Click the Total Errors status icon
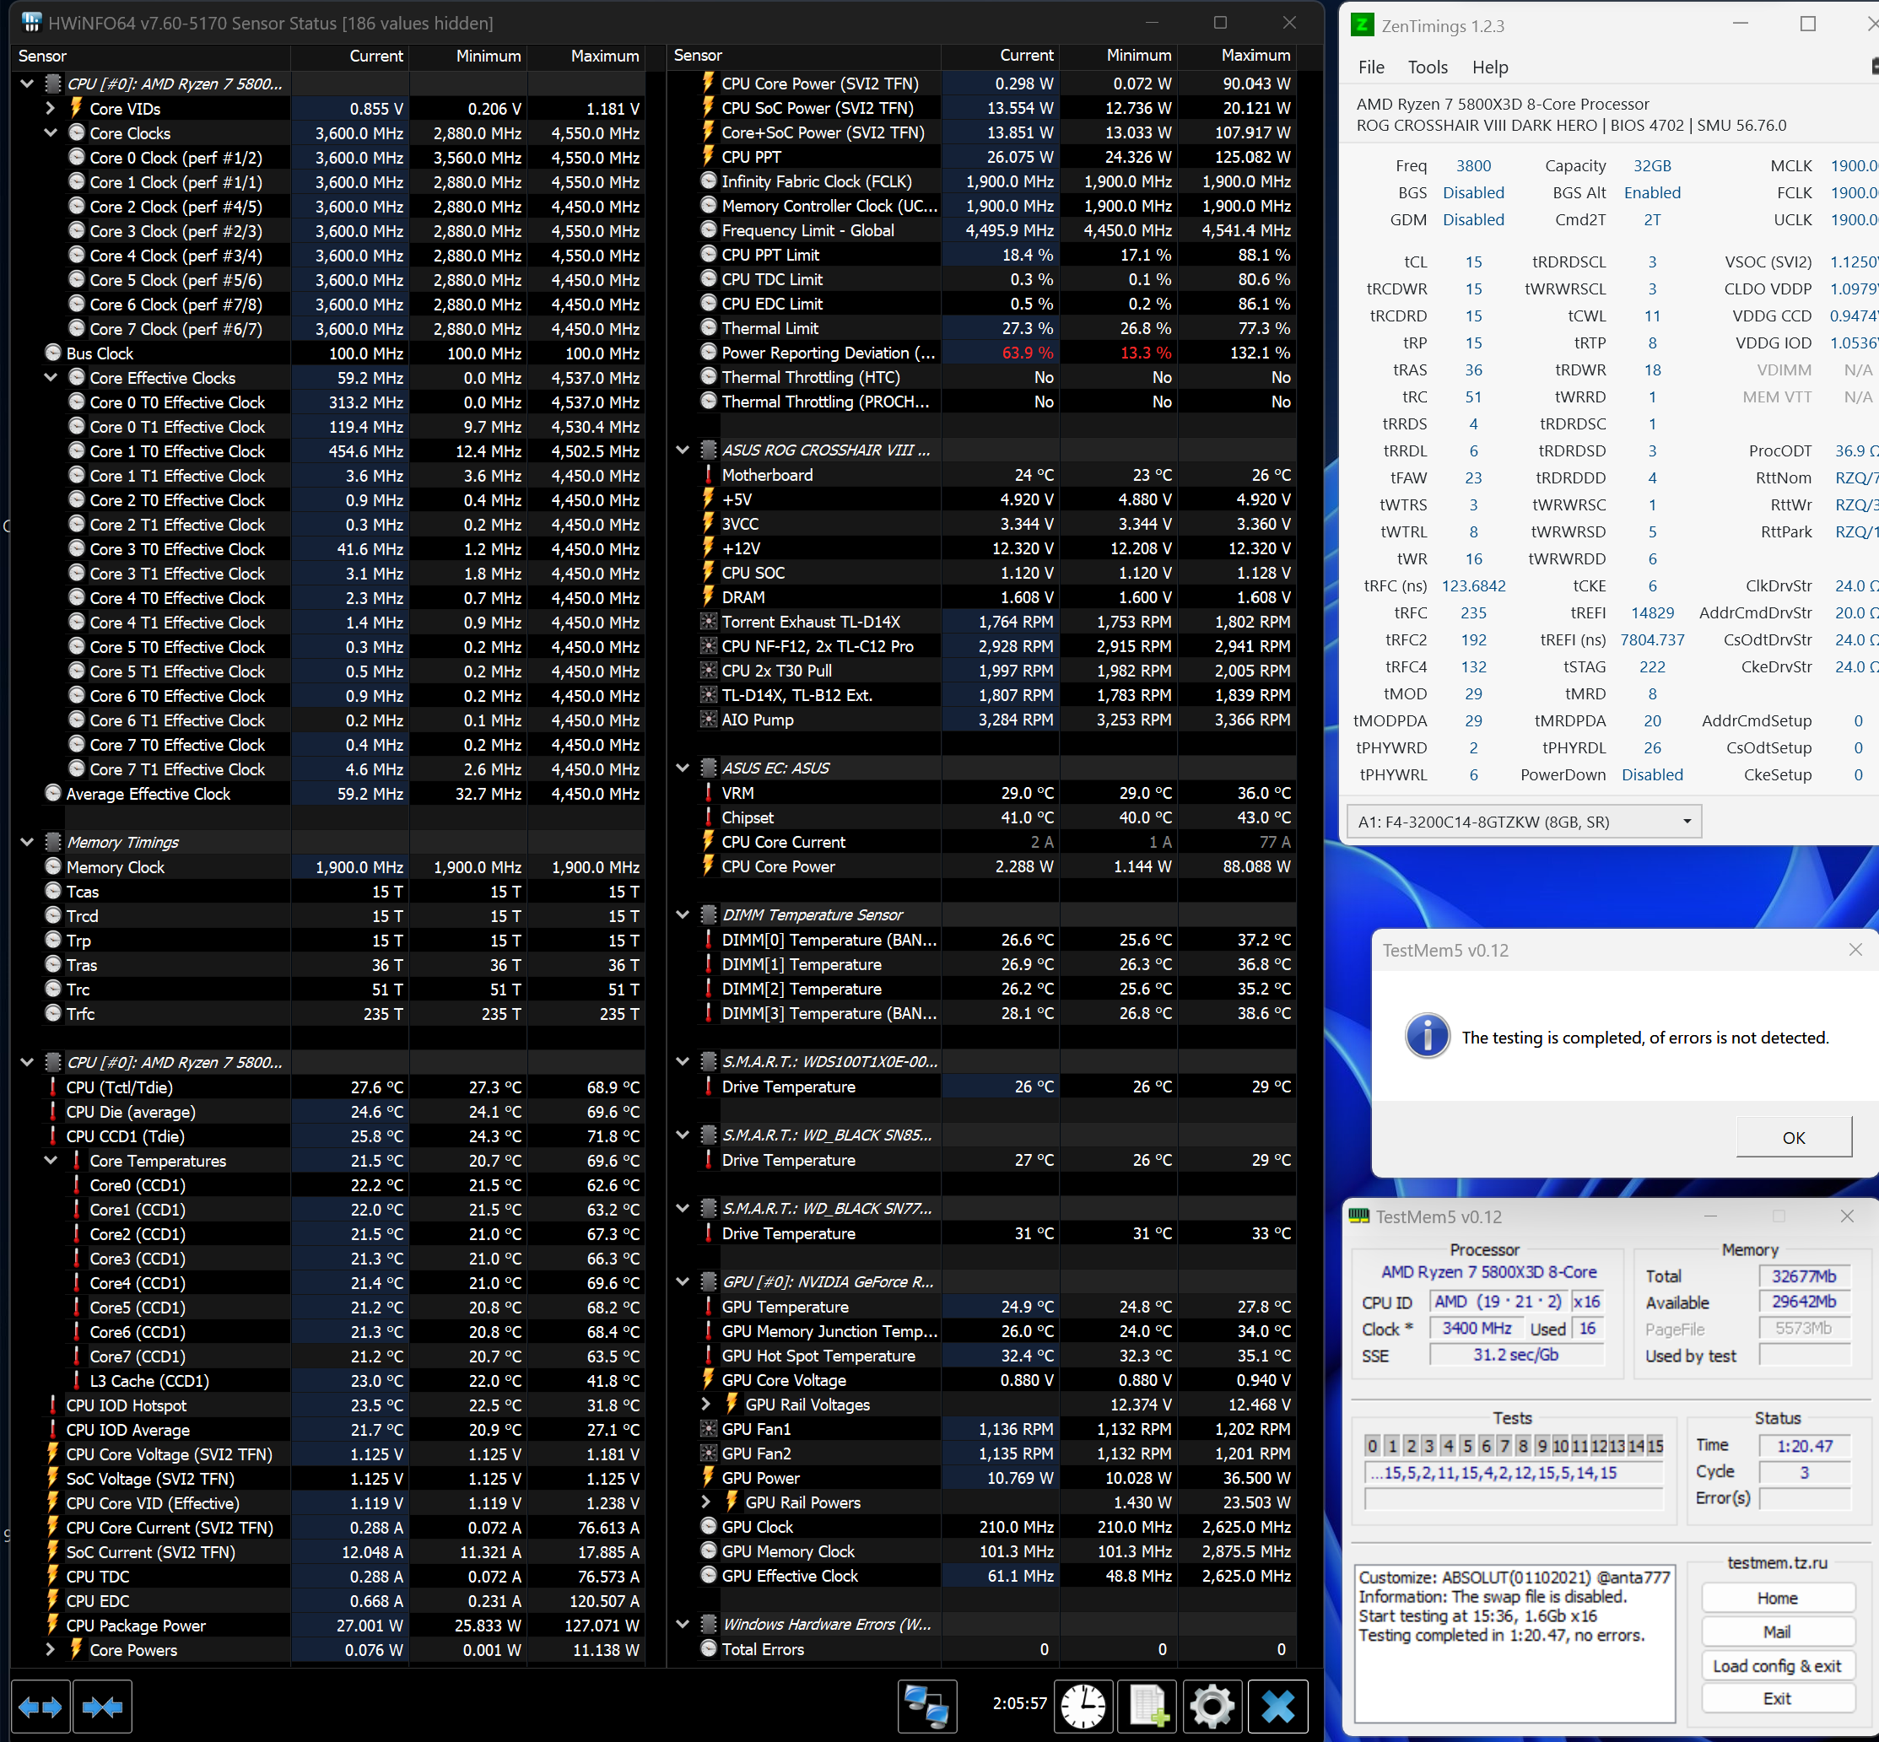This screenshot has height=1742, width=1879. point(709,1648)
